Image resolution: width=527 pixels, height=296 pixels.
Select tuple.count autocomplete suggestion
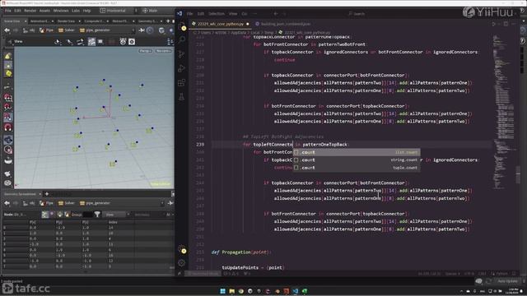(x=357, y=168)
